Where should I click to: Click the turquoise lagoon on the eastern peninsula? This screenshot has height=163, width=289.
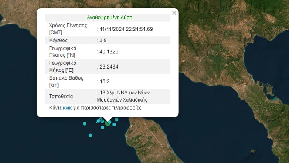(272, 98)
